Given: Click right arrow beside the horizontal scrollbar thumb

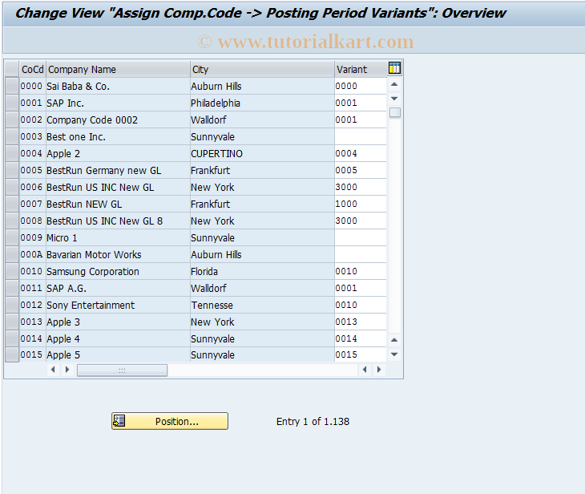Looking at the screenshot, I should 67,370.
